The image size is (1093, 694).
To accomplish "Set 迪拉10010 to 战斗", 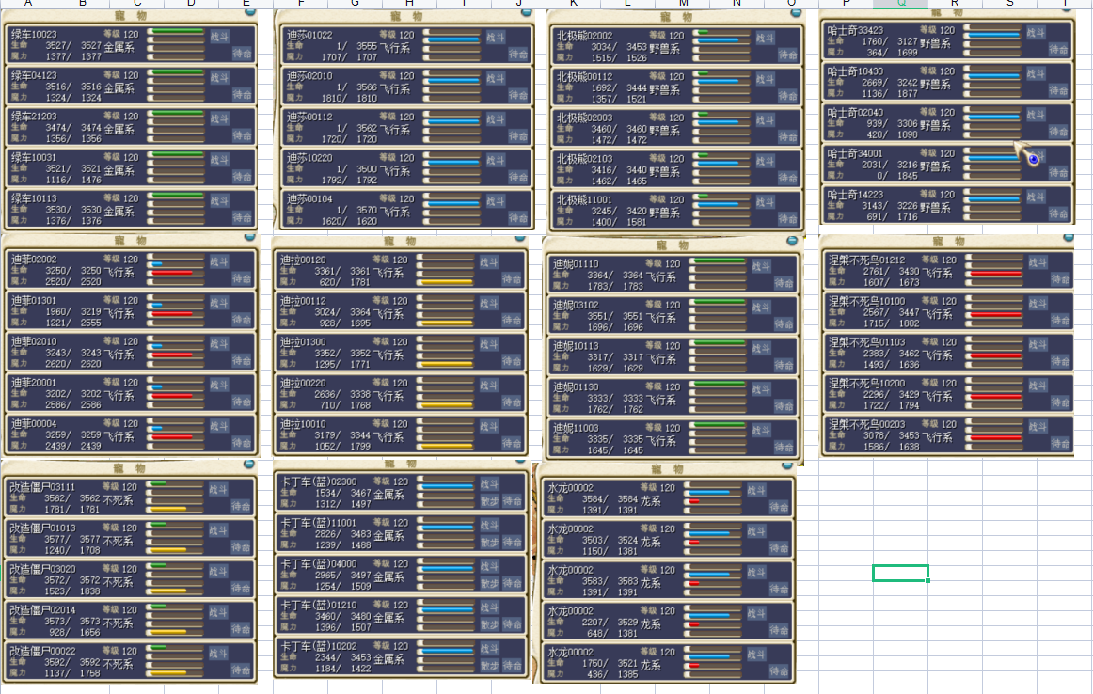I will [488, 426].
